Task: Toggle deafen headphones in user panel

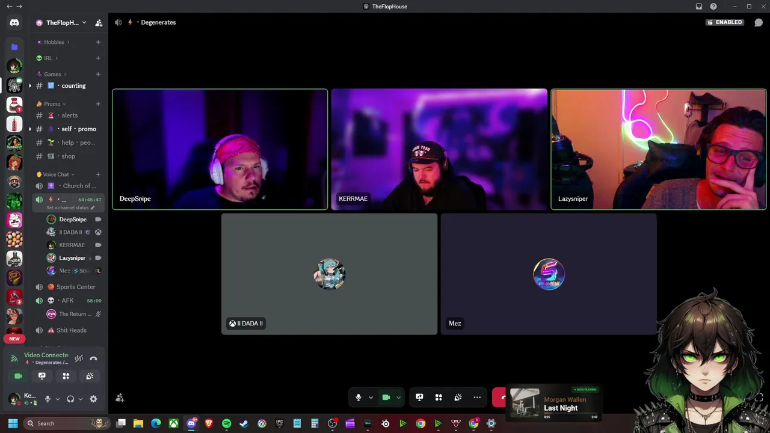Action: pyautogui.click(x=70, y=399)
